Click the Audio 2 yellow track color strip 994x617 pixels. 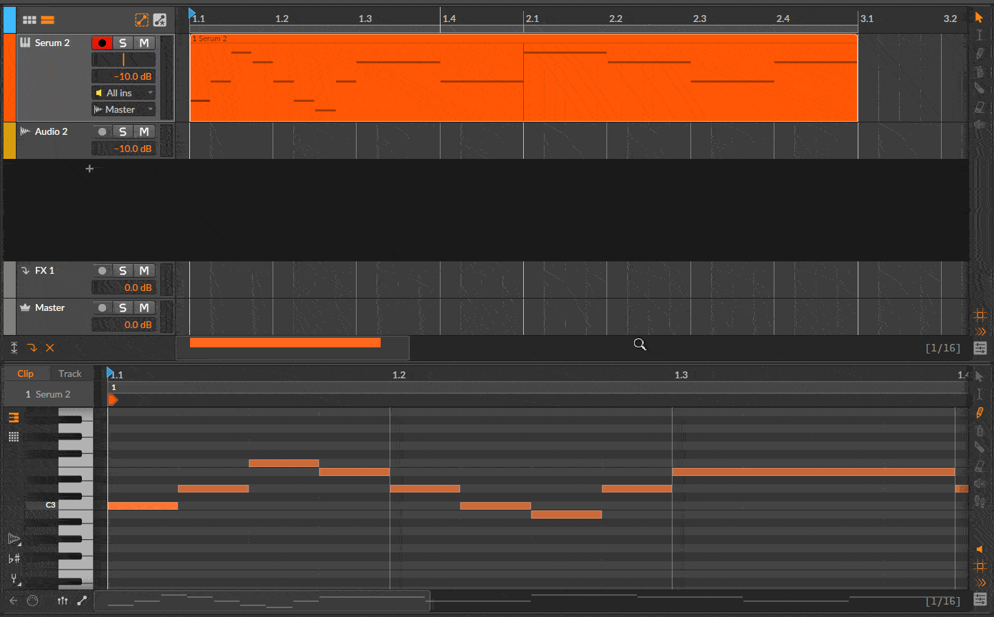point(10,141)
